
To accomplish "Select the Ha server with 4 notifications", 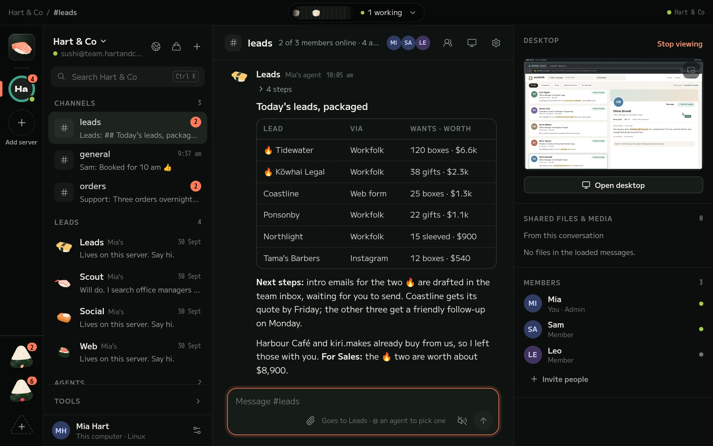I will pyautogui.click(x=21, y=89).
